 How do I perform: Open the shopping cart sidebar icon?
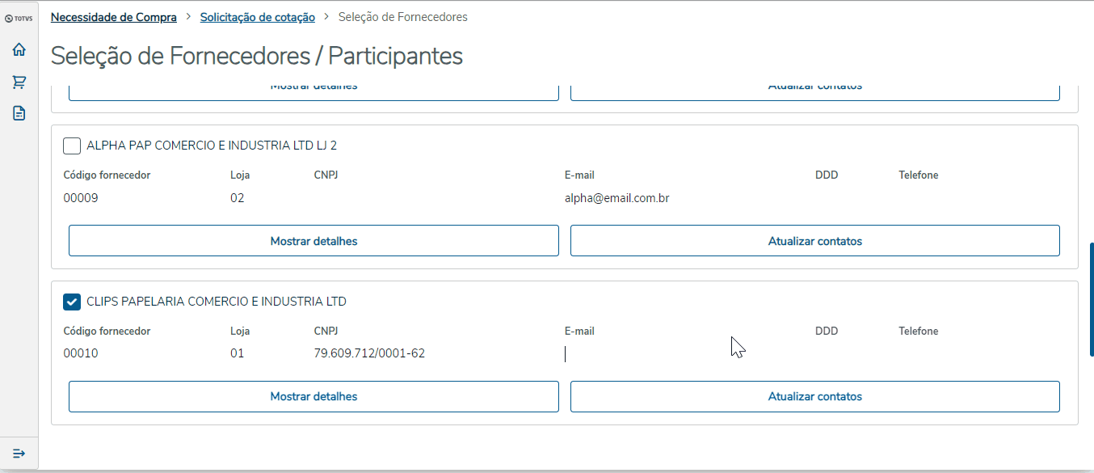(x=19, y=82)
